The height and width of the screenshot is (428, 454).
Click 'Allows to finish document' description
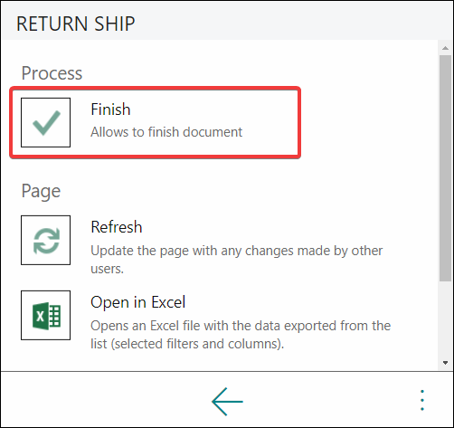point(166,132)
